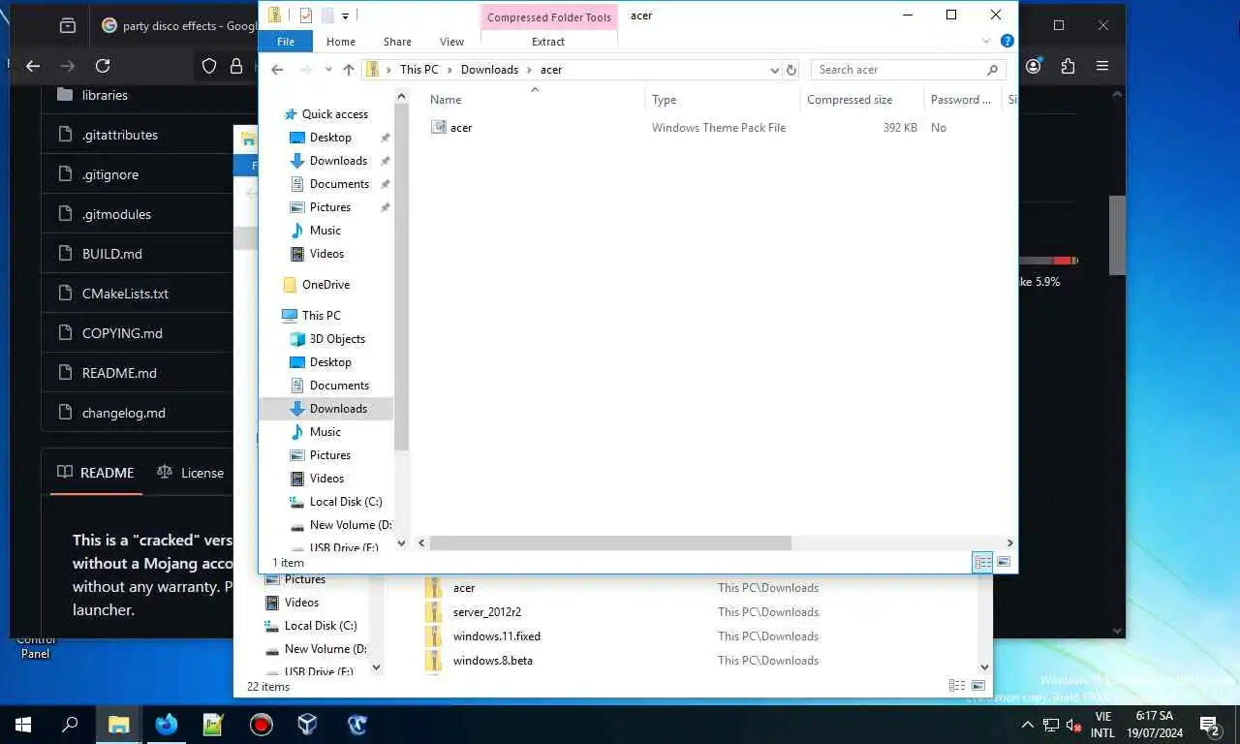The image size is (1240, 744).
Task: Click the 392 KB size cell
Action: [x=900, y=128]
